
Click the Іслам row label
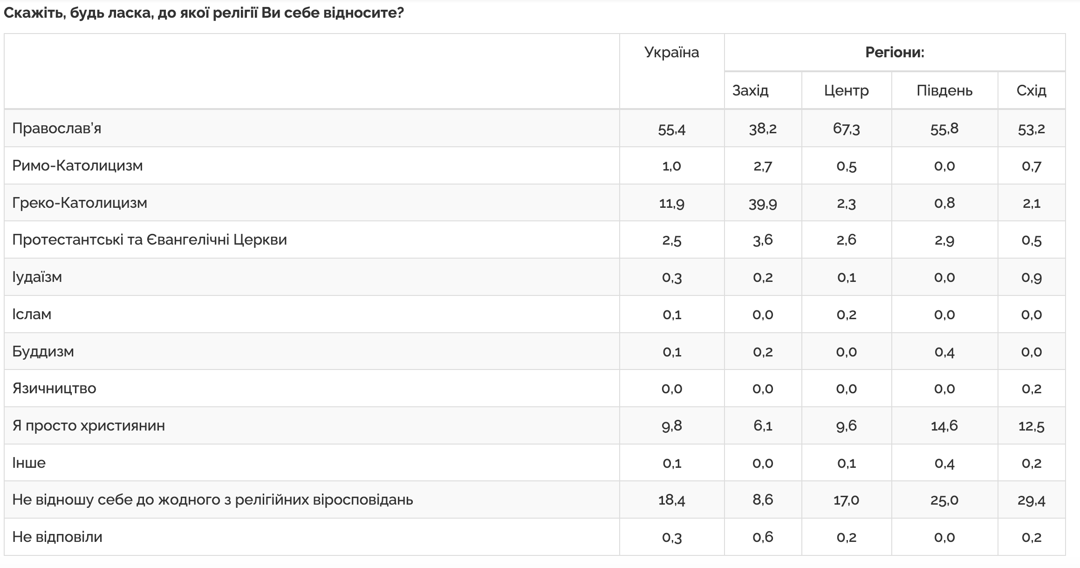[x=32, y=314]
